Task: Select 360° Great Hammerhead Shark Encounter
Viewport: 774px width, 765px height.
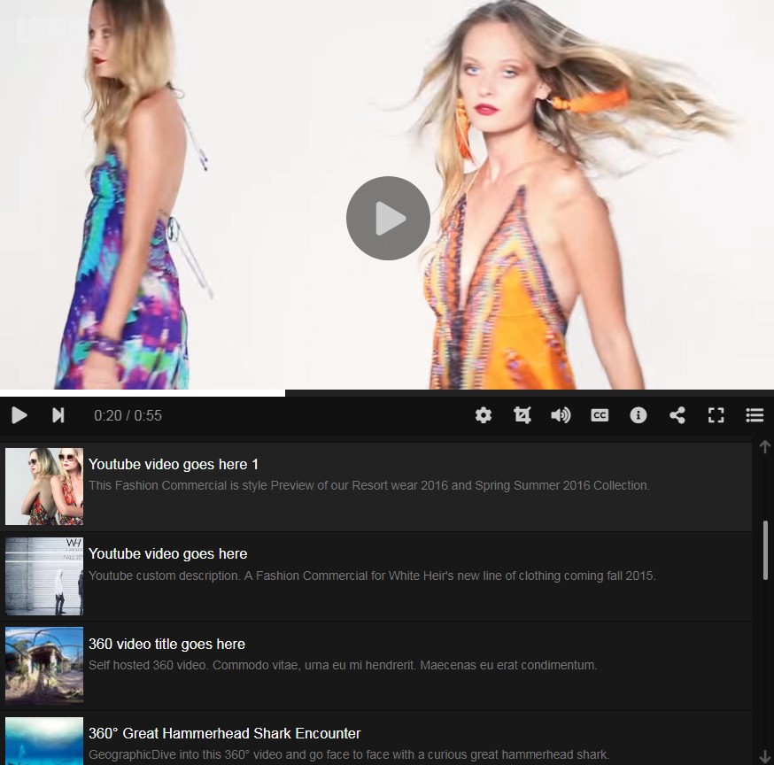Action: point(225,733)
